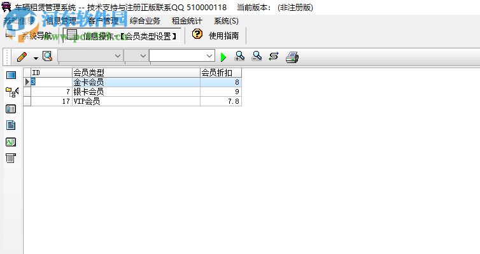
Task: Click the pencil edit icon
Action: [22, 57]
